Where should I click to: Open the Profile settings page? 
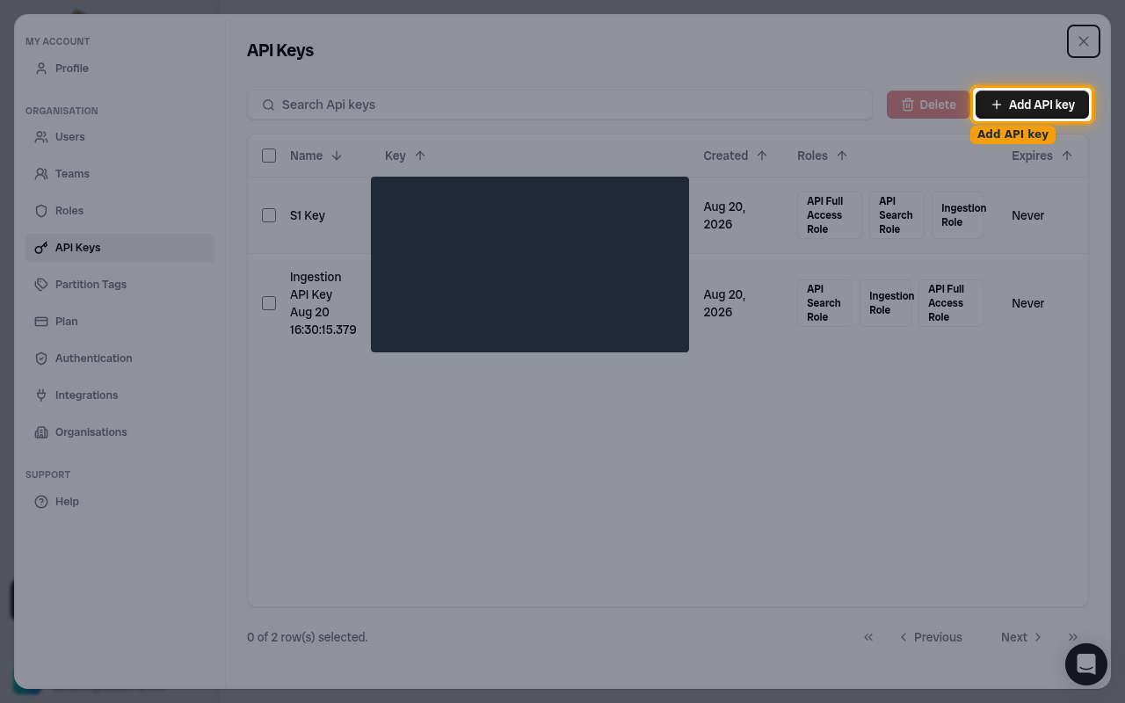click(x=120, y=69)
